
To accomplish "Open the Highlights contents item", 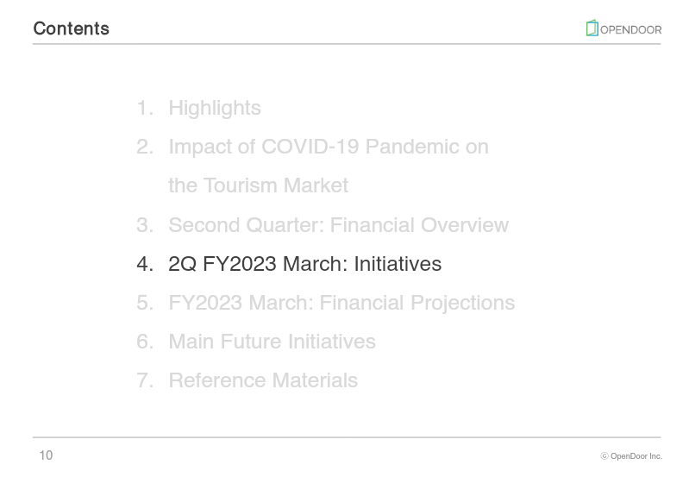I will [215, 108].
